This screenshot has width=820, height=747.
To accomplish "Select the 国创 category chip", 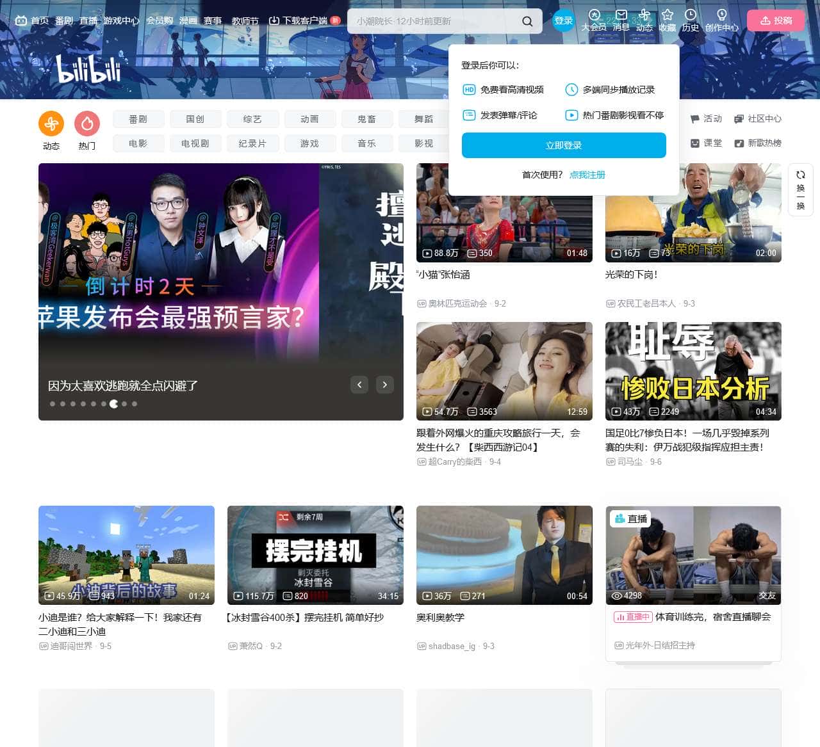I will click(x=195, y=119).
